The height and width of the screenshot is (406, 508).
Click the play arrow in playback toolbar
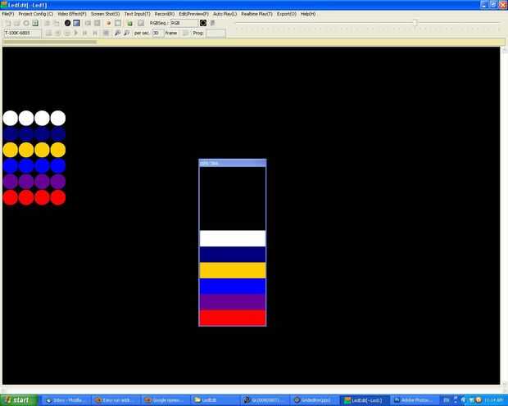pos(76,33)
